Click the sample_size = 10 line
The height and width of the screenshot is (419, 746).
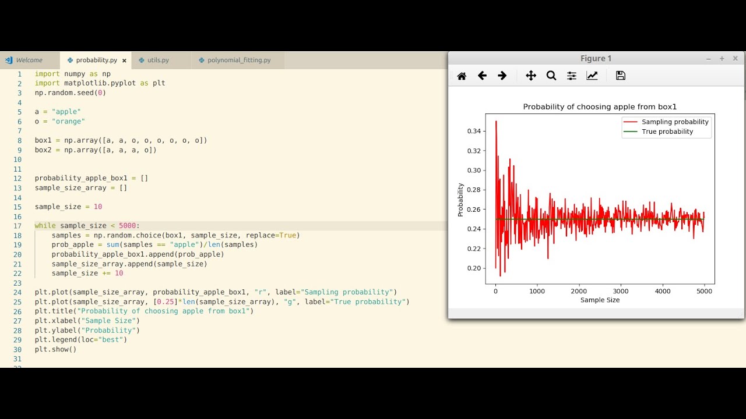point(68,207)
